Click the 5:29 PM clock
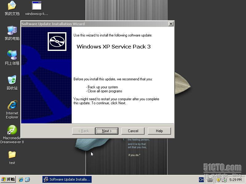246x184 pixels. point(236,180)
